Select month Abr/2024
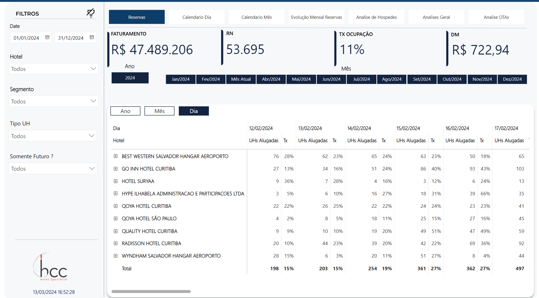The height and width of the screenshot is (298, 539). tap(271, 79)
